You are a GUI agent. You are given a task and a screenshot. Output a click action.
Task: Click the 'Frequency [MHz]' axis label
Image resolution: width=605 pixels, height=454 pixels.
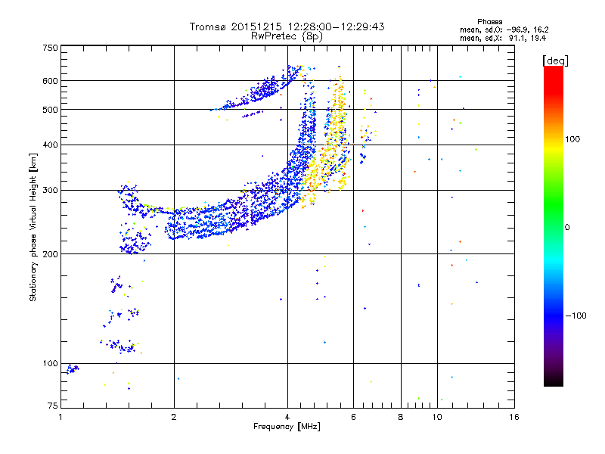(287, 427)
